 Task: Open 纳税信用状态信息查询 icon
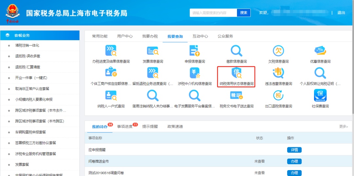point(236,74)
